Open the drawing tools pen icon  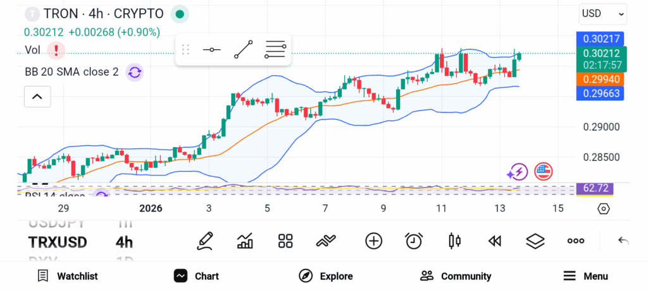pyautogui.click(x=205, y=241)
